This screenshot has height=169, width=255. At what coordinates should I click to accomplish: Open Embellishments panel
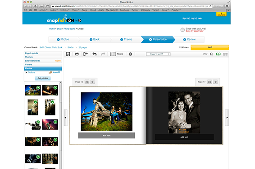coord(43,61)
